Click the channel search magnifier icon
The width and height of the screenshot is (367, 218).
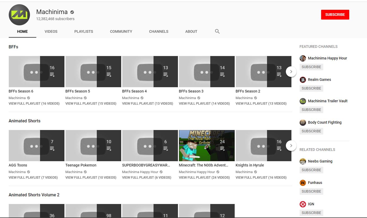click(x=217, y=31)
